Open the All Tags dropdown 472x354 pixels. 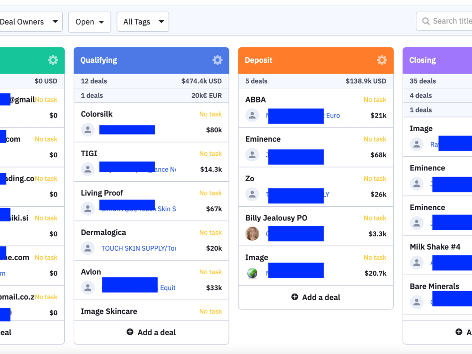143,22
